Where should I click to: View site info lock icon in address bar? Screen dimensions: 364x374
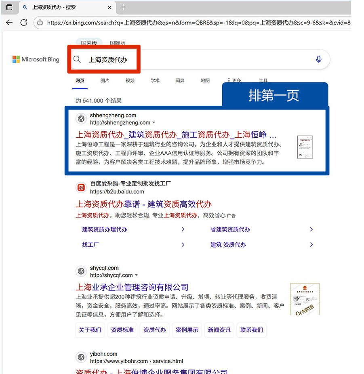click(40, 23)
